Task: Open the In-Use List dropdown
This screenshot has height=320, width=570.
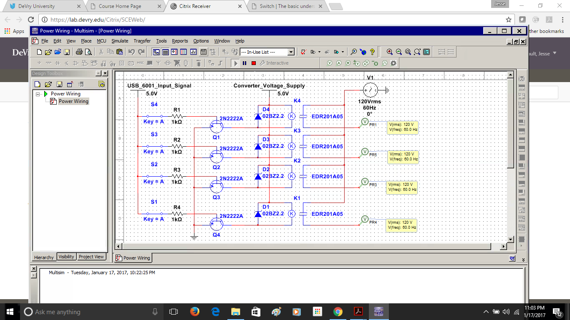Action: 291,52
